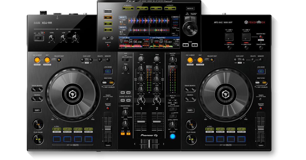Open the utility MENU
The width and height of the screenshot is (306, 160).
coord(170,8)
